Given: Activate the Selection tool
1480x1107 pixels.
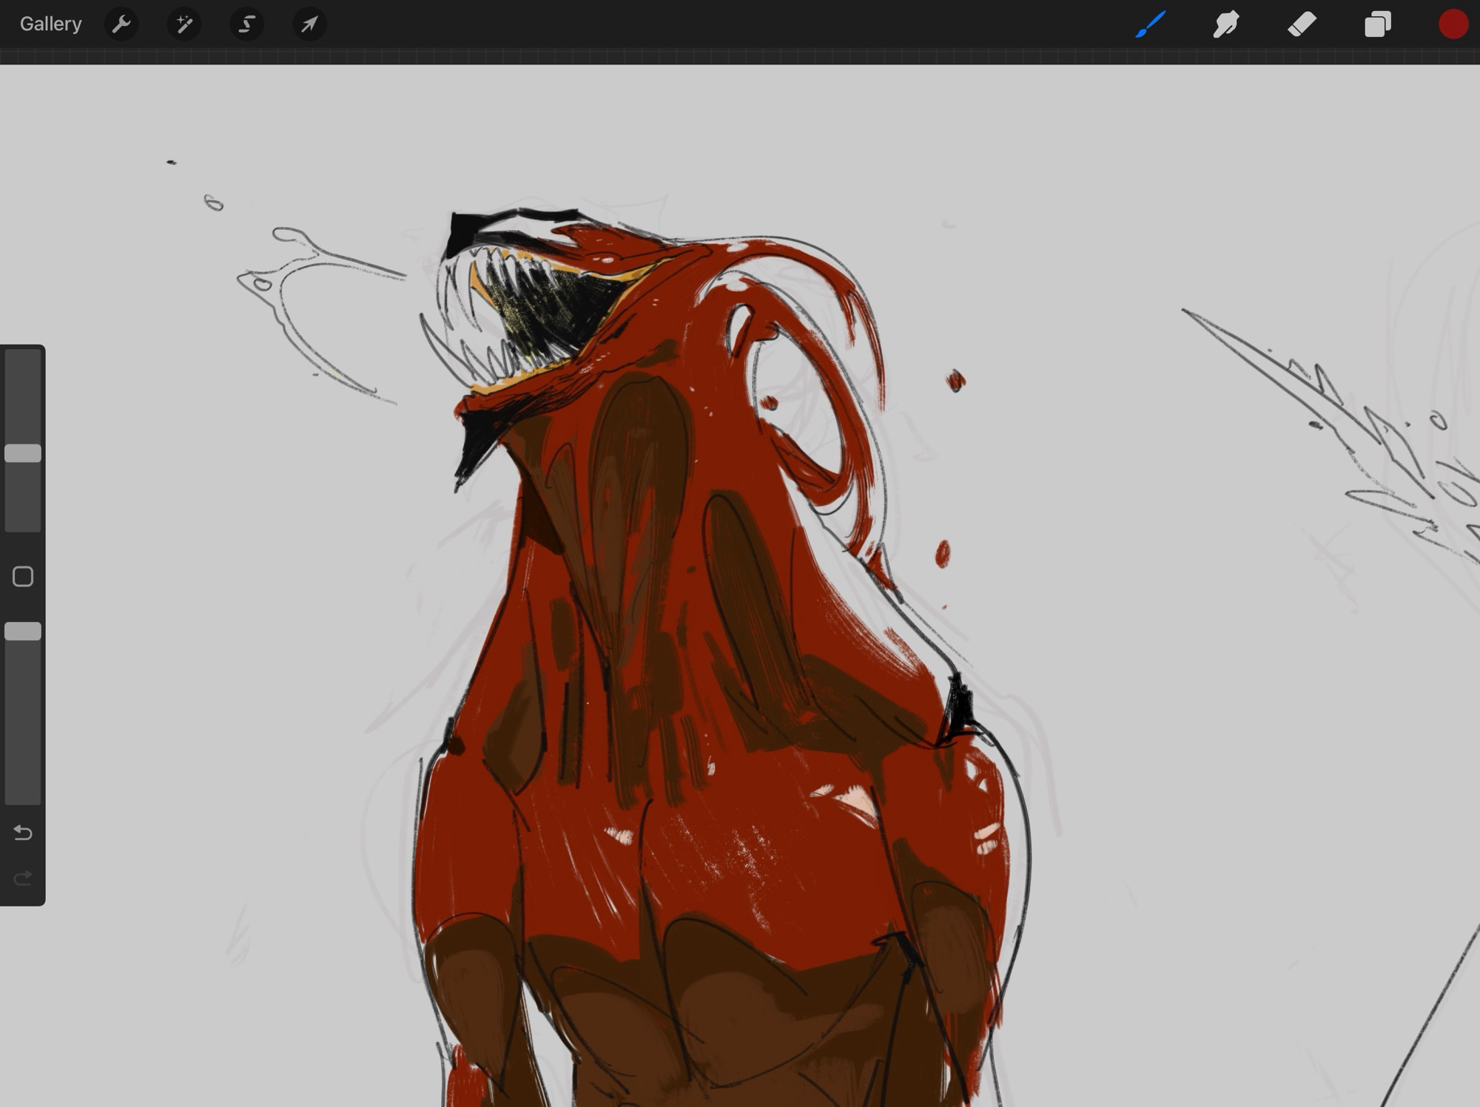Looking at the screenshot, I should (246, 24).
